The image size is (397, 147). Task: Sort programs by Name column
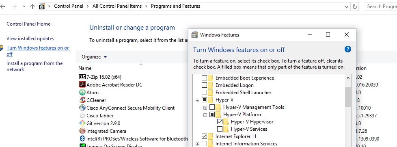pyautogui.click(x=85, y=68)
